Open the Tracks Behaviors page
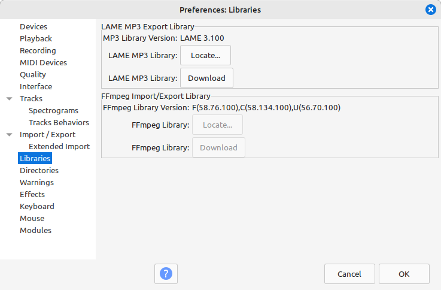The image size is (441, 290). point(59,122)
